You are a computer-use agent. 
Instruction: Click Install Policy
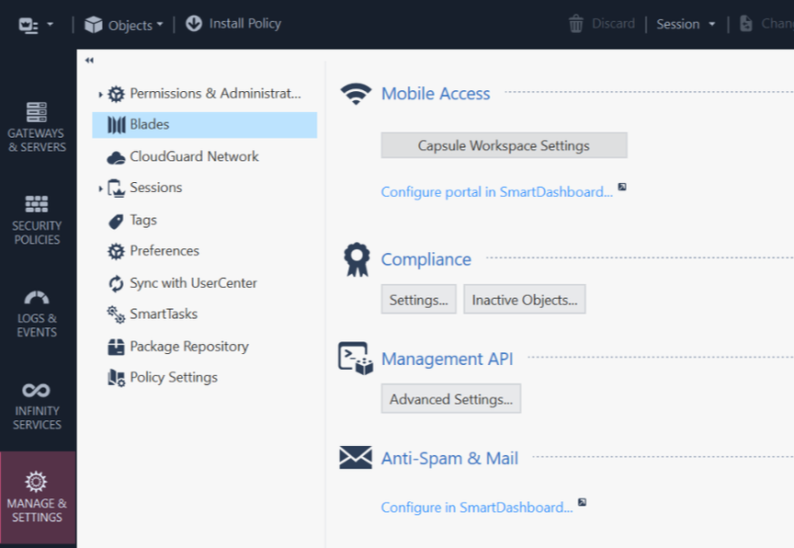tap(244, 23)
